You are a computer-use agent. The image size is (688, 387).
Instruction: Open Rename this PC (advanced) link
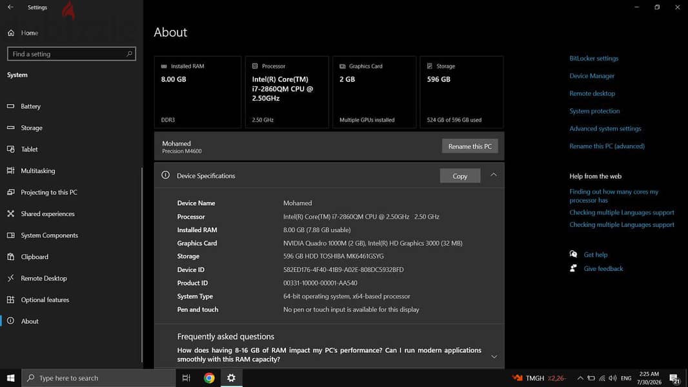[x=607, y=146]
